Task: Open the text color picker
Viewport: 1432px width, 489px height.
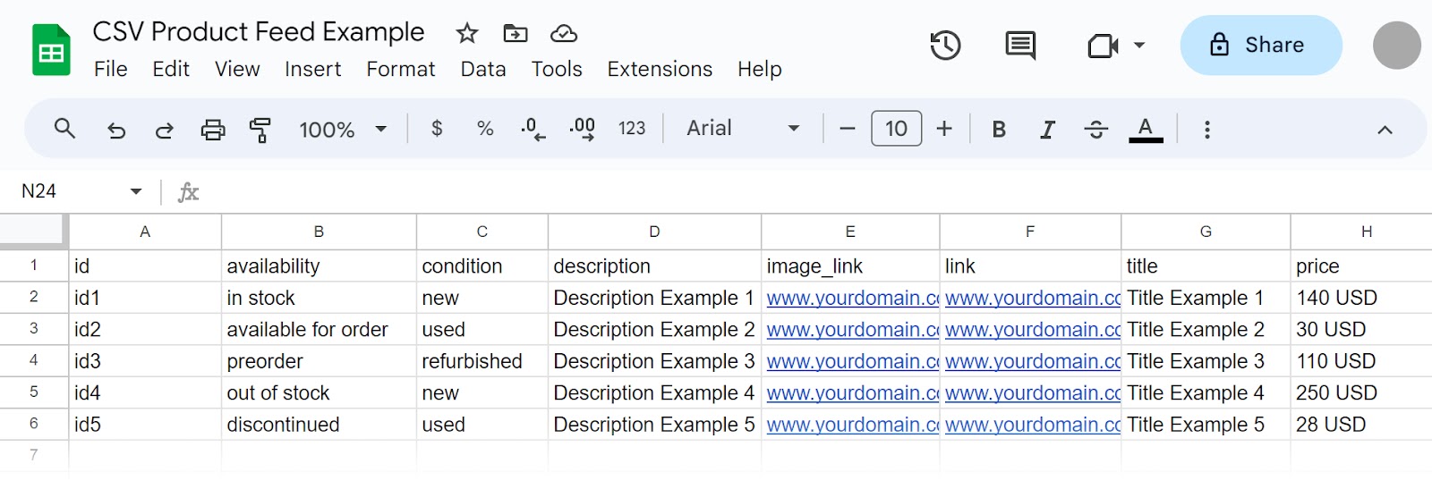Action: point(1146,130)
